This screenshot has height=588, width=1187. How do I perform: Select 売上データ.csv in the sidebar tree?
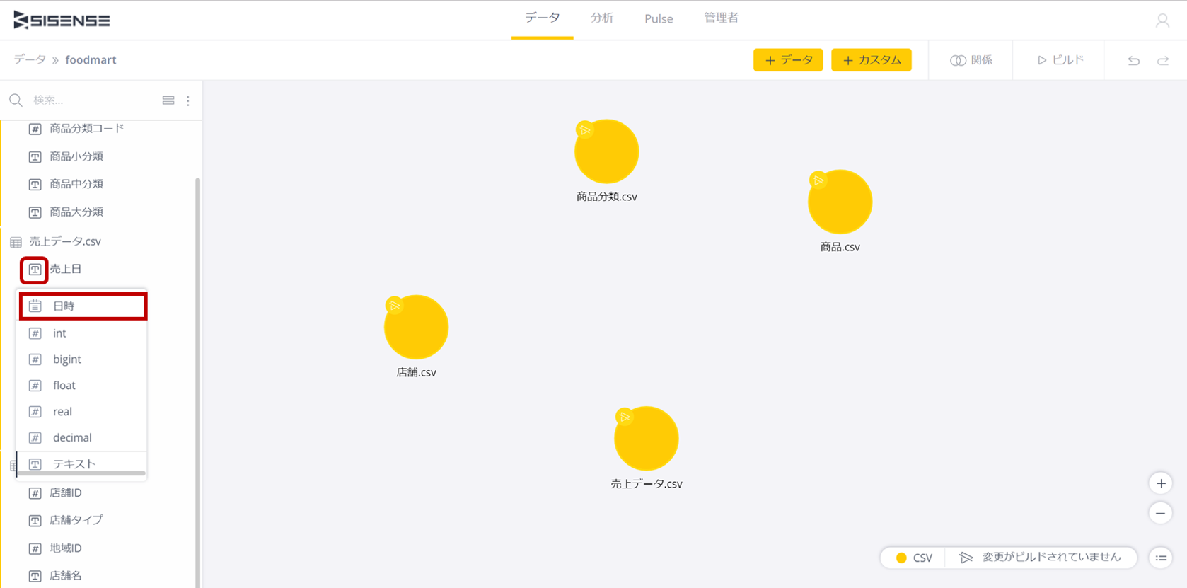65,242
